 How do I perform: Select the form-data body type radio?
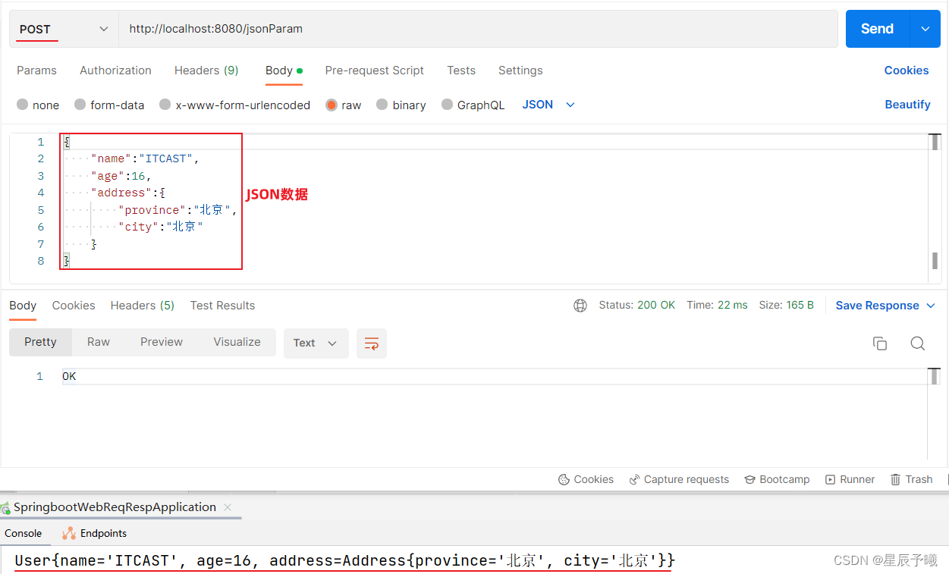[80, 105]
